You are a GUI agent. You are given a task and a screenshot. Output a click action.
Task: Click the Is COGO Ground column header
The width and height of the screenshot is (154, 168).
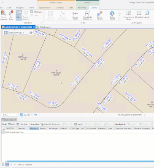(89, 129)
